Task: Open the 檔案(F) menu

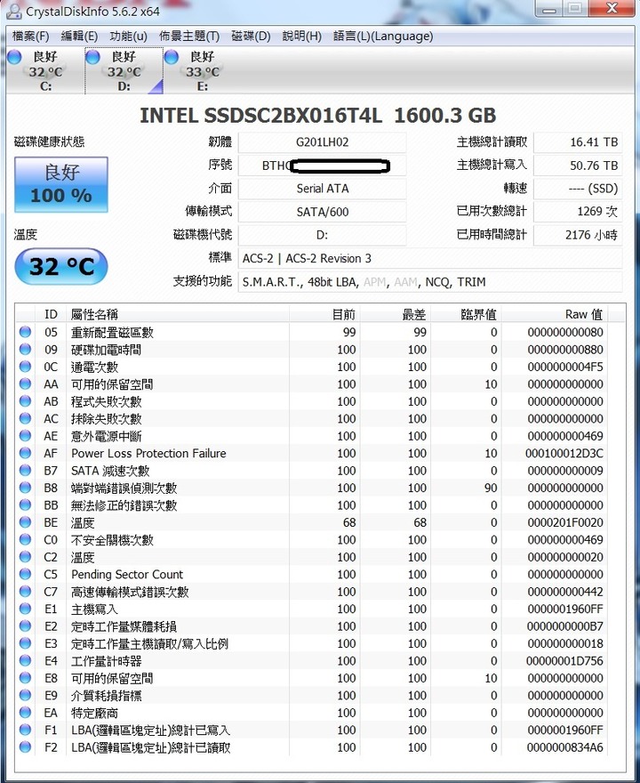Action: (30, 36)
